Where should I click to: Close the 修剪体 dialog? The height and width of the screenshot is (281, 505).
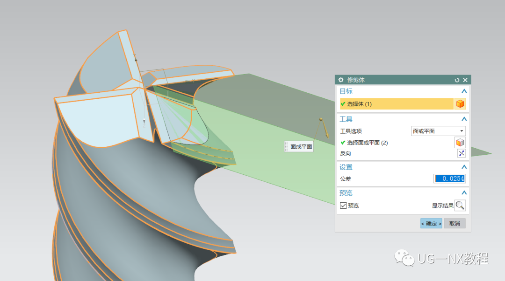[x=465, y=80]
